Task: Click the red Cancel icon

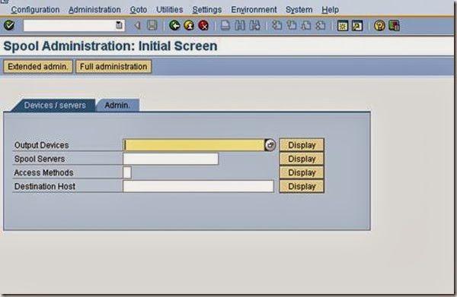Action: [203, 26]
